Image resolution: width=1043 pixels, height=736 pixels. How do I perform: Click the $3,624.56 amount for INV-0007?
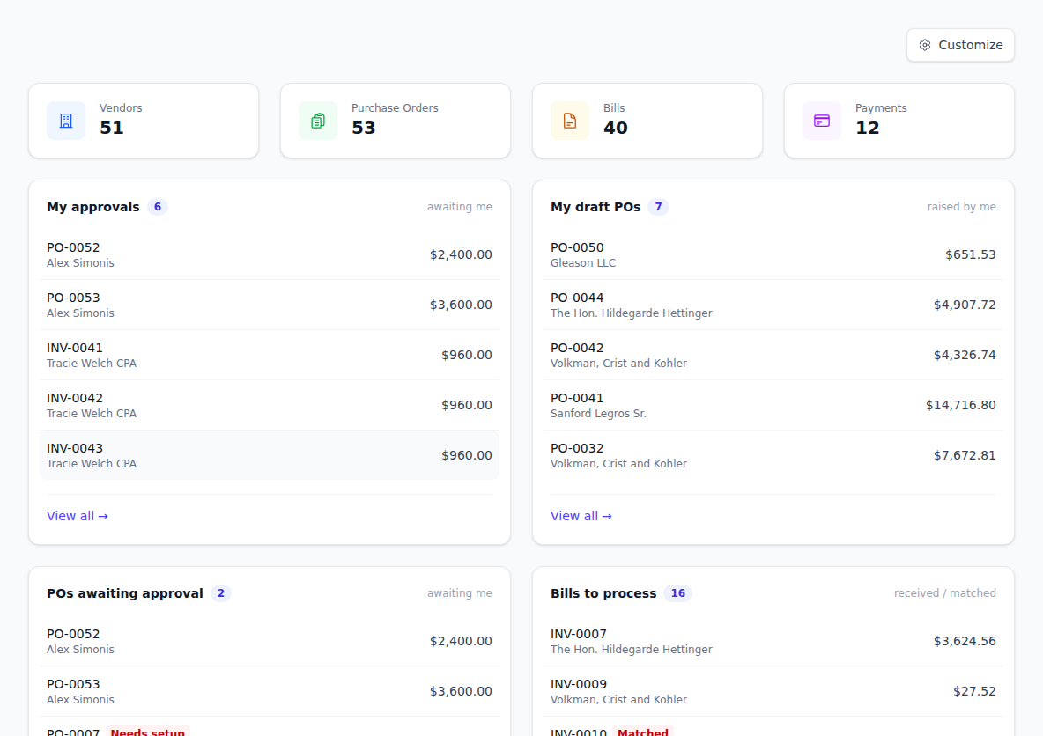pyautogui.click(x=965, y=641)
